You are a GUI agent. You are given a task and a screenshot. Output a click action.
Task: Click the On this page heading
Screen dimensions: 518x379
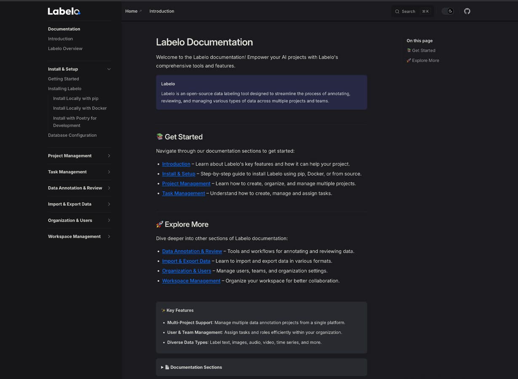pyautogui.click(x=419, y=41)
